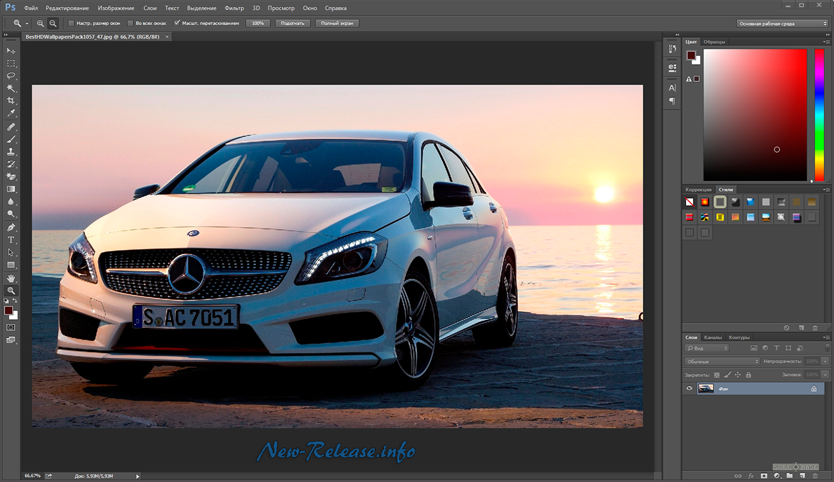This screenshot has height=482, width=834.
Task: Select the Eraser tool
Action: click(x=11, y=177)
